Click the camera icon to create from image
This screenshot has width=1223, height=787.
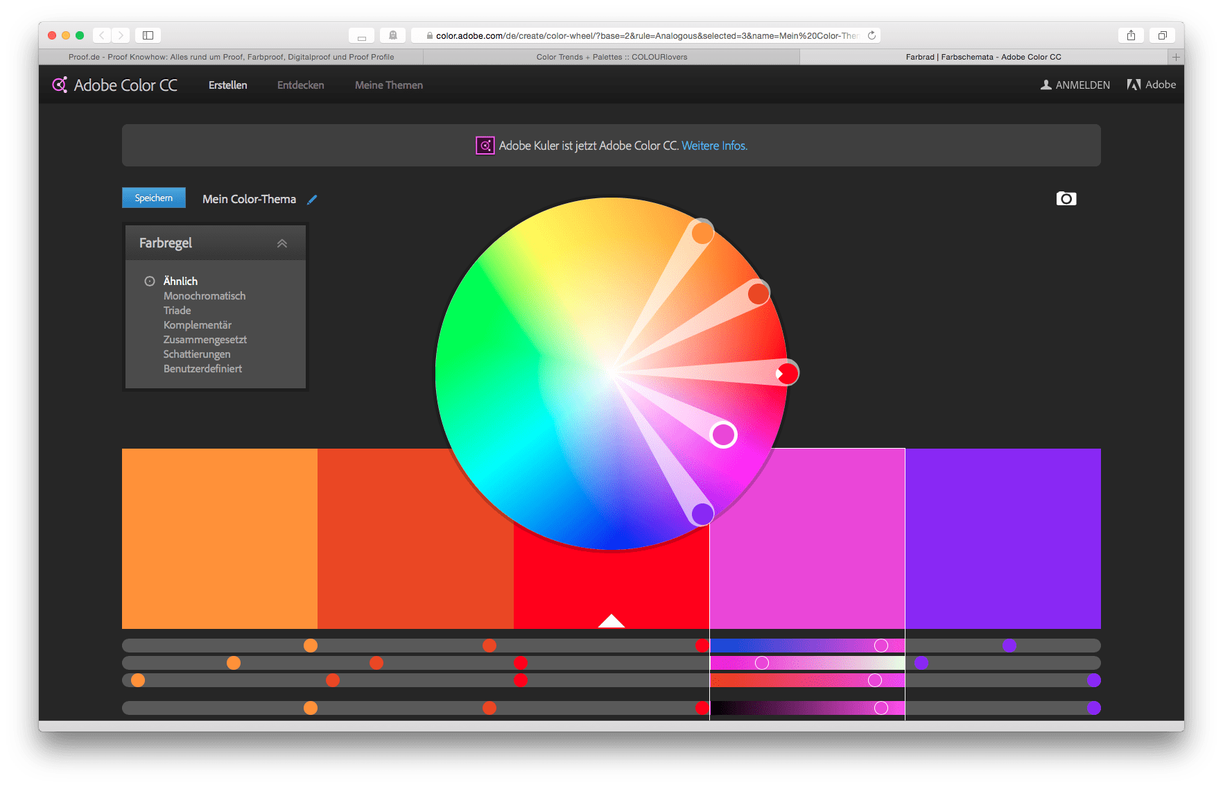coord(1066,199)
